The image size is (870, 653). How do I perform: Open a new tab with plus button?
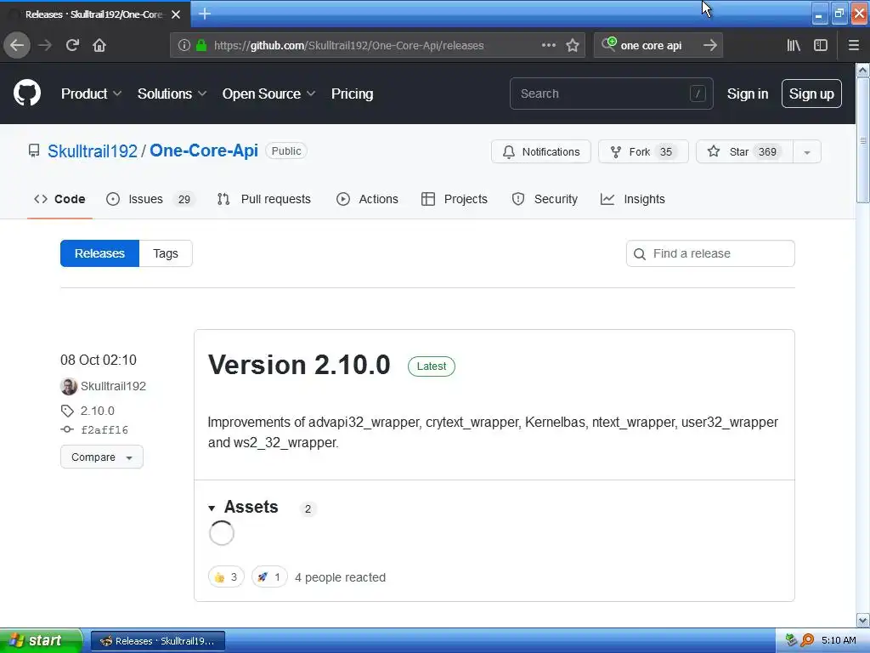(x=205, y=14)
